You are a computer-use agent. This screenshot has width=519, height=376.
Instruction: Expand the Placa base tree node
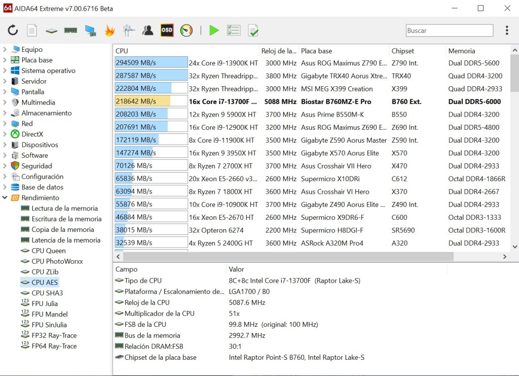tap(5, 60)
